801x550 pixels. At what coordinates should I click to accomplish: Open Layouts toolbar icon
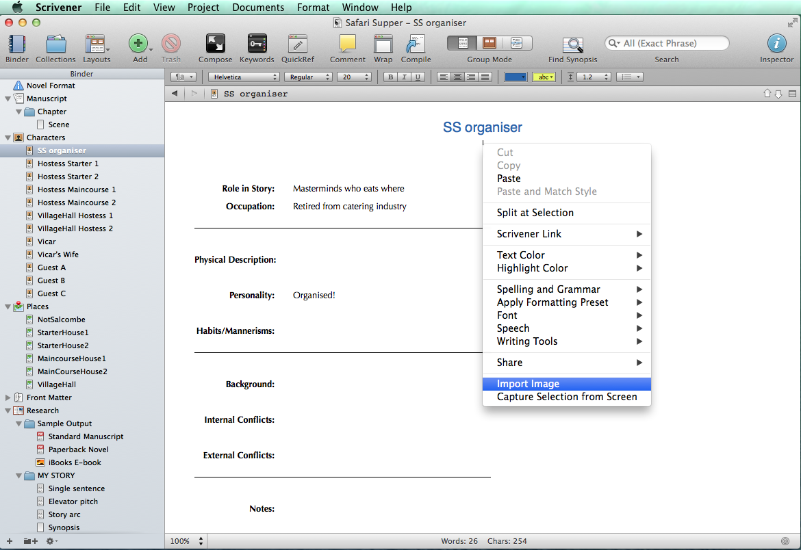click(x=96, y=44)
